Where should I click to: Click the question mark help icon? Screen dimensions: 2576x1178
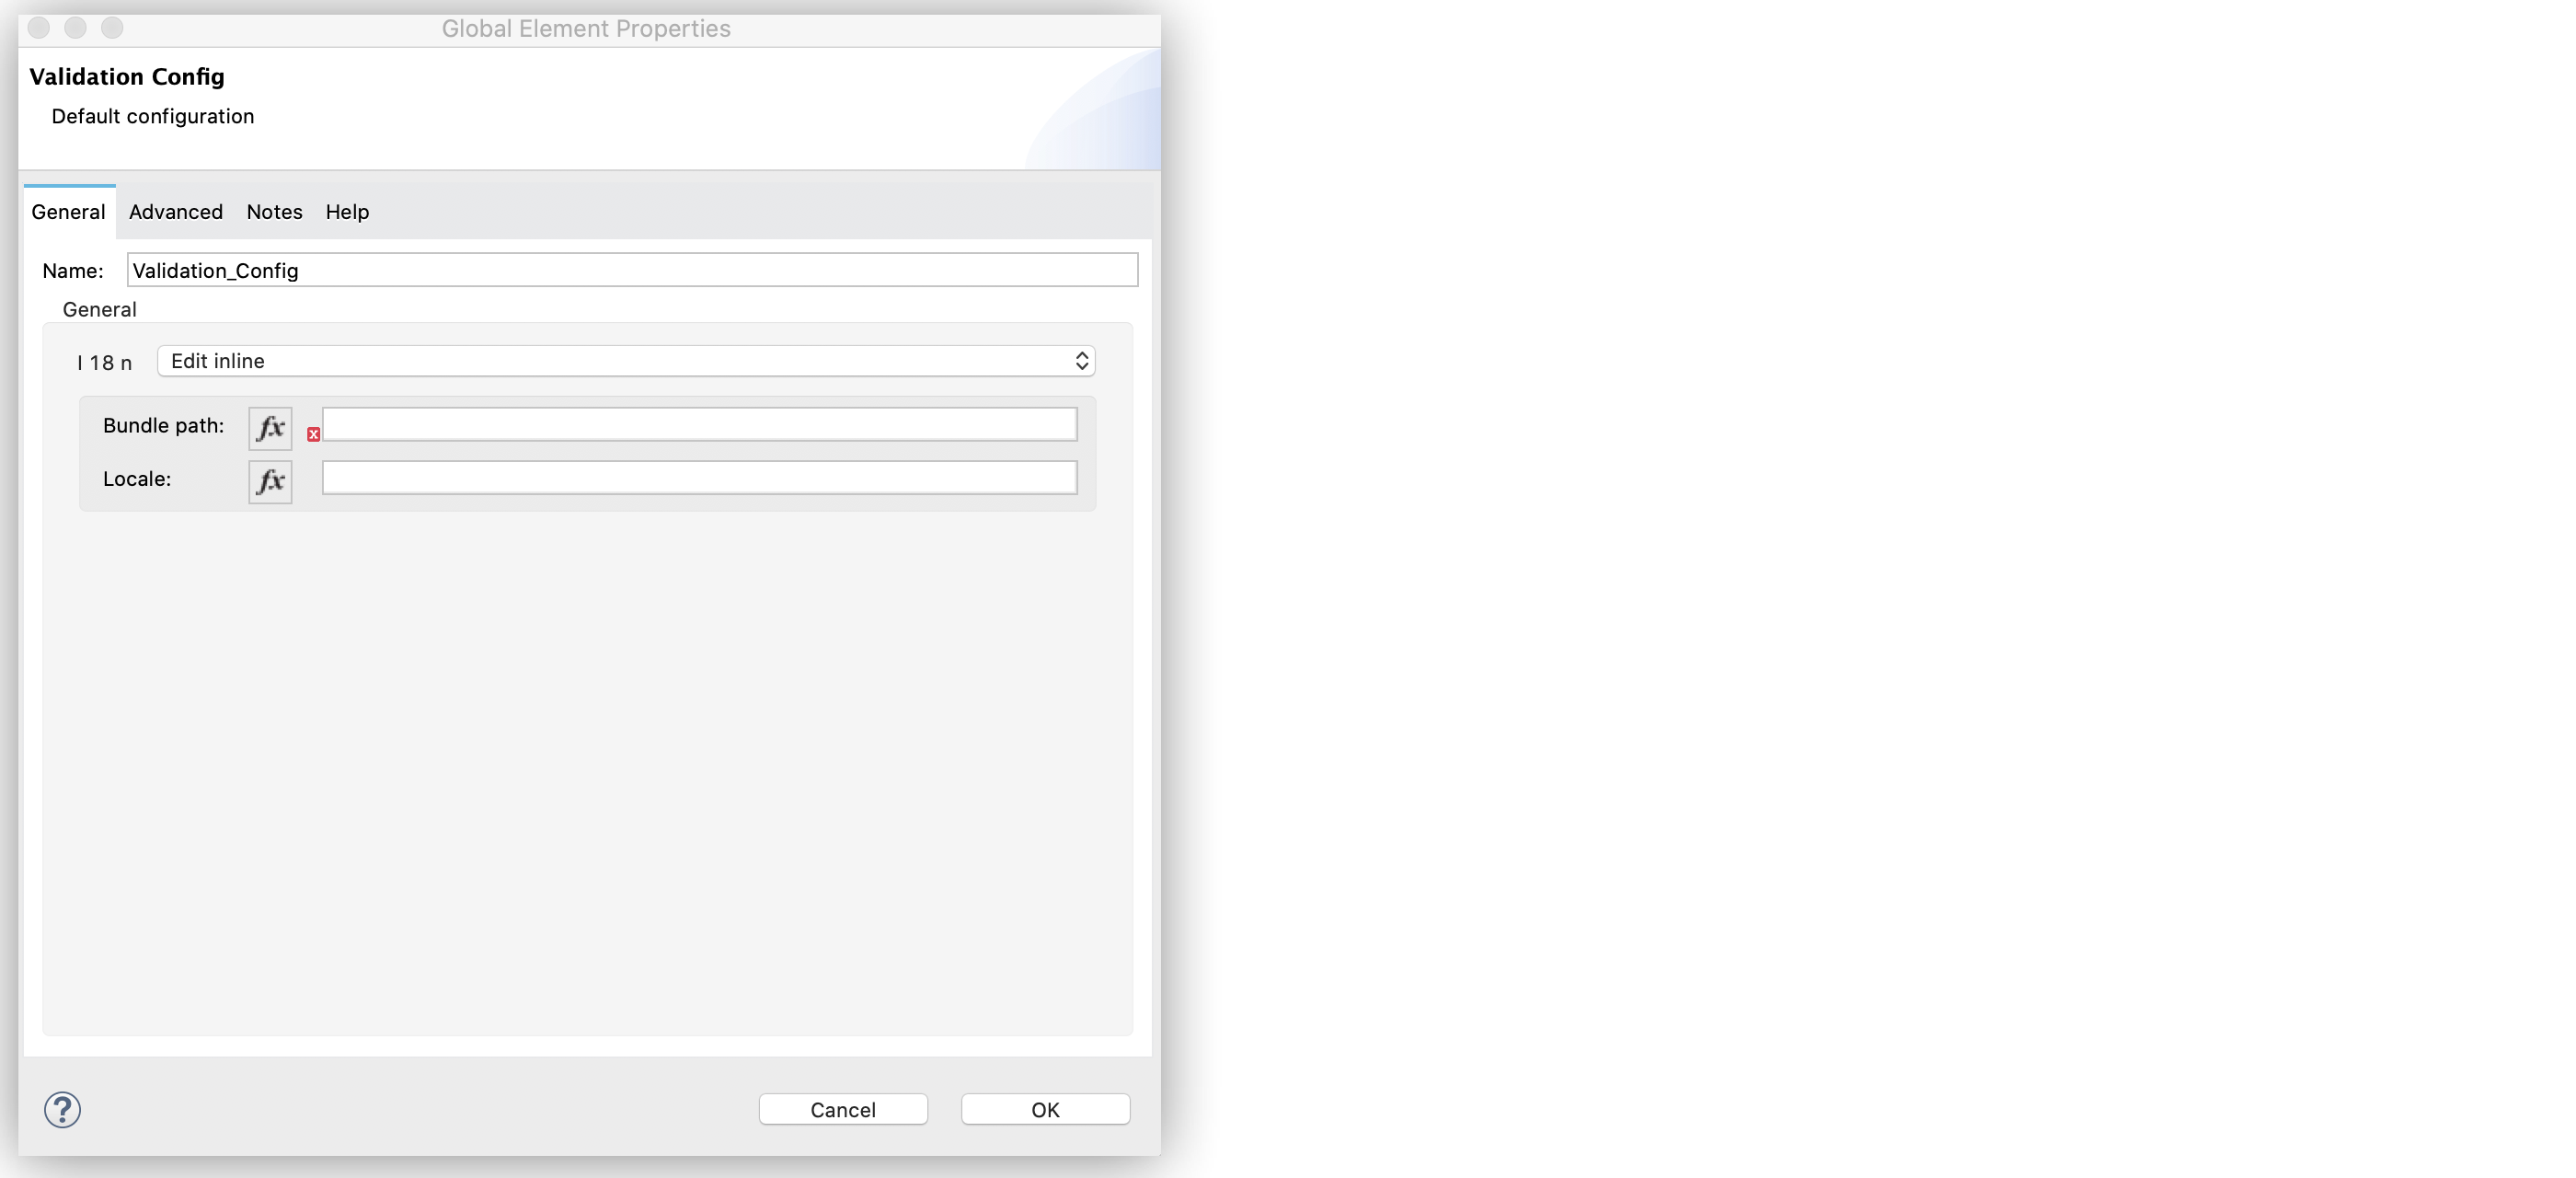(61, 1109)
